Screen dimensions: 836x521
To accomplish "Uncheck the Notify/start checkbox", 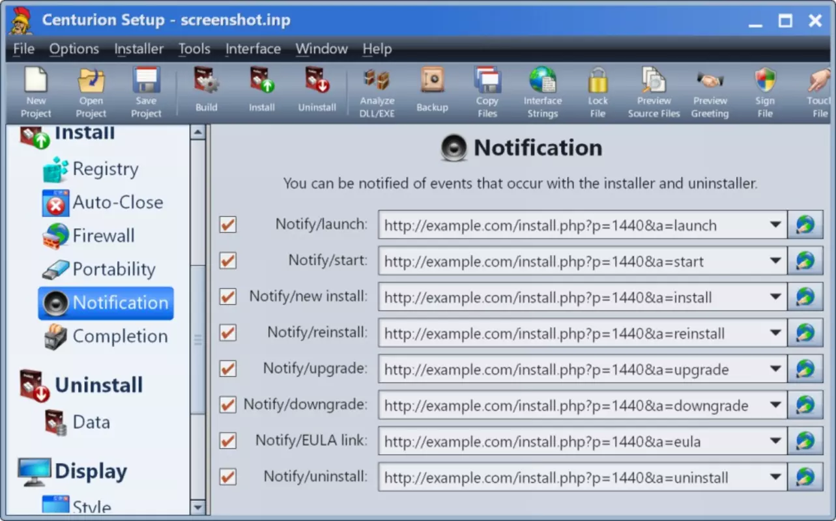I will tap(227, 261).
